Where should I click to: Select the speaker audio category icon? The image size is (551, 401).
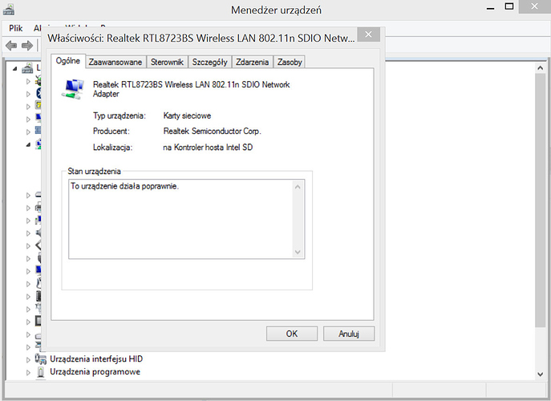(x=38, y=233)
